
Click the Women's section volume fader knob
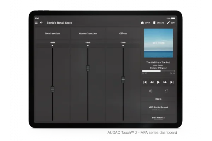[x=88, y=68]
